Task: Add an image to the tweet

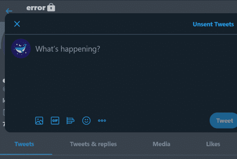Action: [39, 121]
